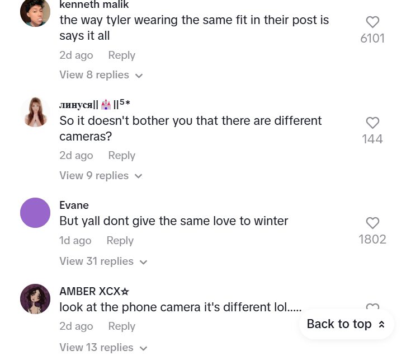Reply to the different cameras comment
The height and width of the screenshot is (360, 406).
coord(121,156)
